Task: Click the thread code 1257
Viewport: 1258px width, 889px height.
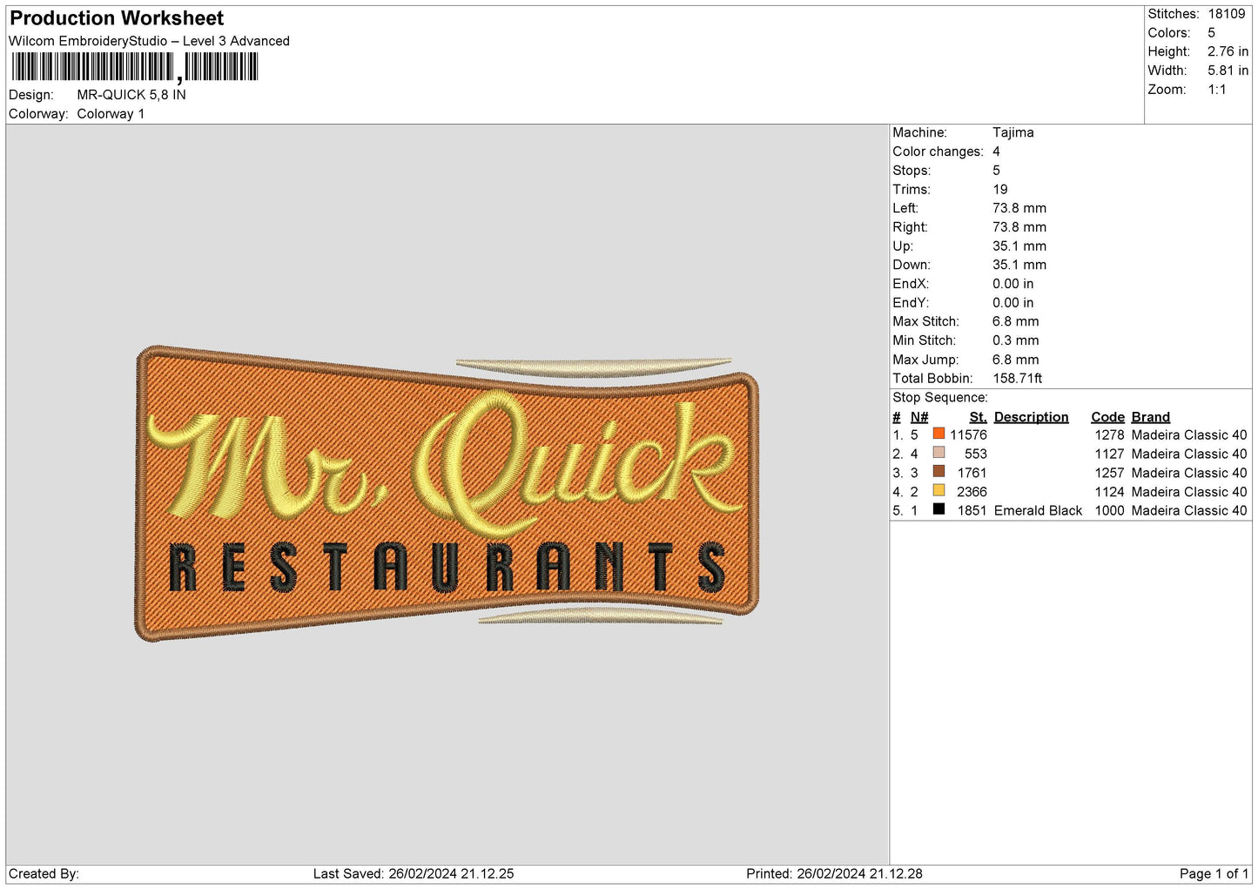Action: tap(1109, 474)
